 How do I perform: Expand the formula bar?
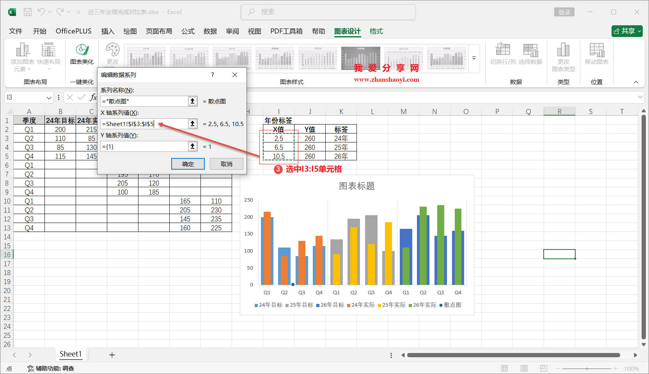click(x=640, y=97)
